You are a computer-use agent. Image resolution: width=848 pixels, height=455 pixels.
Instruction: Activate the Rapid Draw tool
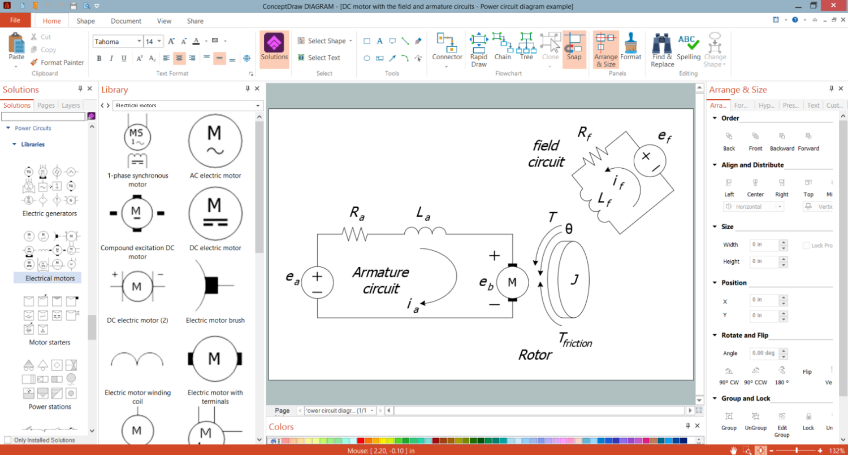tap(479, 50)
